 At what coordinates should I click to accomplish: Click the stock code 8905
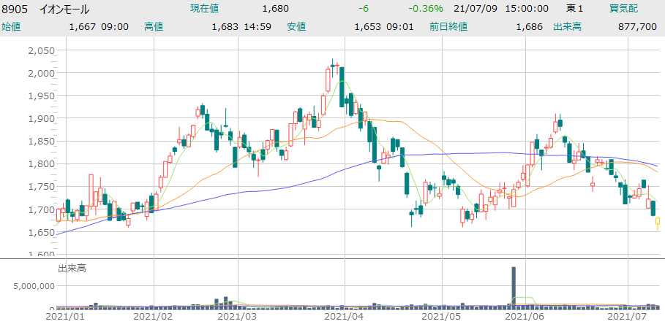pos(15,9)
